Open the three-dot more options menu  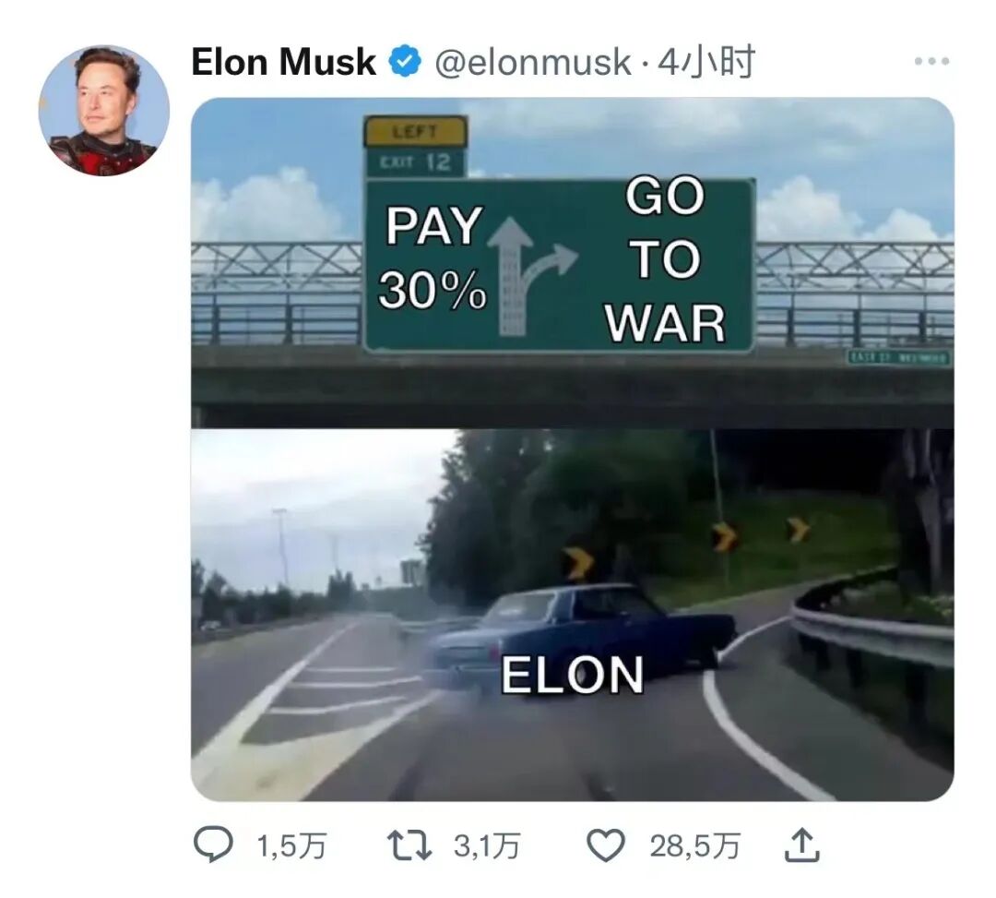tap(931, 62)
